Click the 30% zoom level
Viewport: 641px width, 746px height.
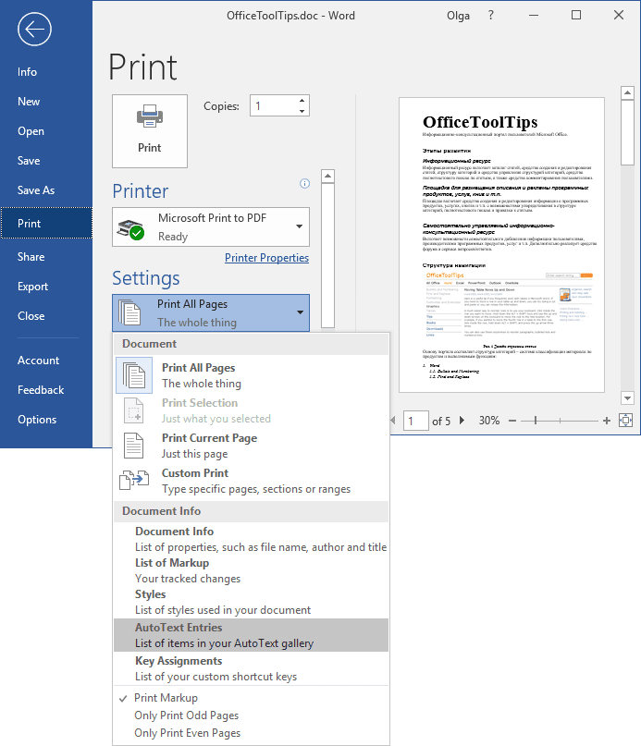(489, 421)
